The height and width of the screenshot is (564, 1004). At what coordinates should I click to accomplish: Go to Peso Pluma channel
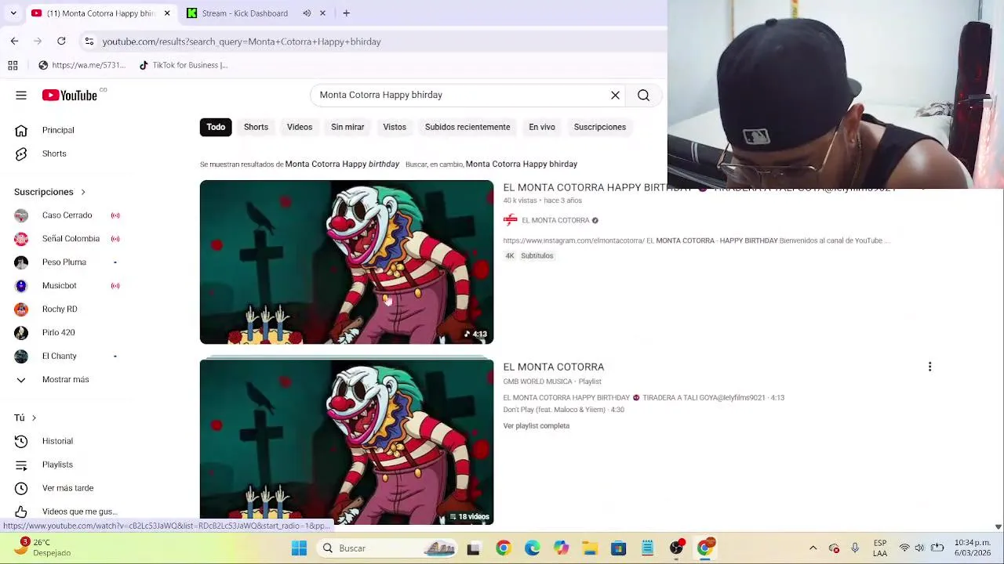point(64,262)
